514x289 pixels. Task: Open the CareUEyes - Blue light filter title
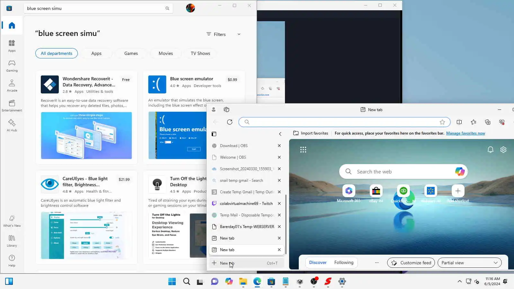[x=85, y=182]
